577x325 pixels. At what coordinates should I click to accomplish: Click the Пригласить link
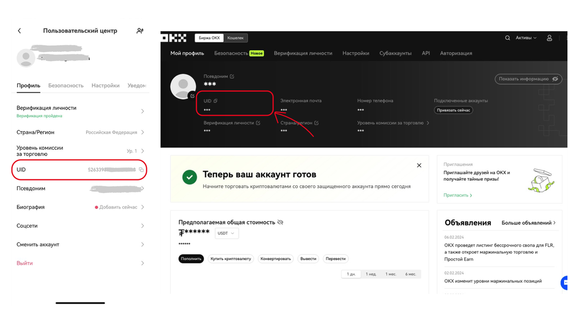[458, 195]
